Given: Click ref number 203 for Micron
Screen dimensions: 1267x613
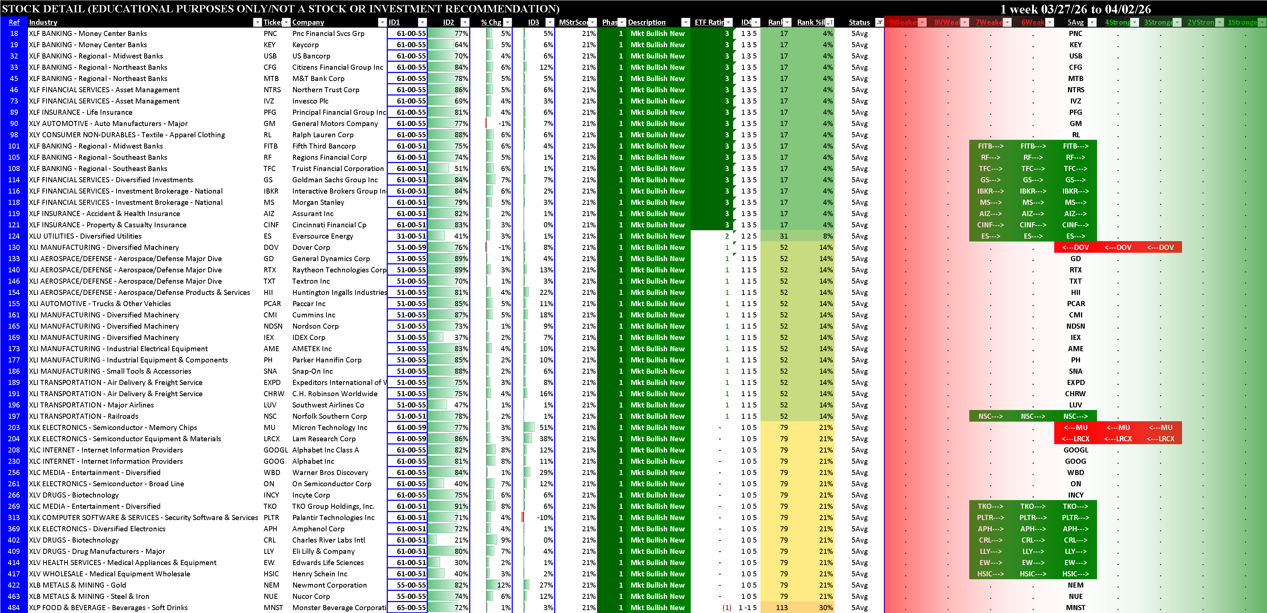Looking at the screenshot, I should [x=14, y=427].
